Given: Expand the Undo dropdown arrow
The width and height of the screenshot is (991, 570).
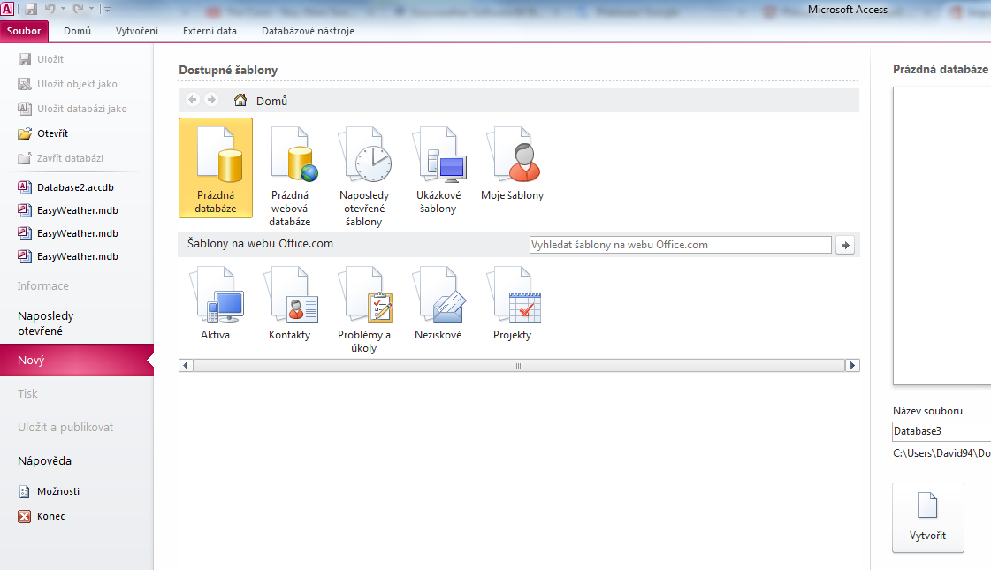Looking at the screenshot, I should click(x=63, y=9).
